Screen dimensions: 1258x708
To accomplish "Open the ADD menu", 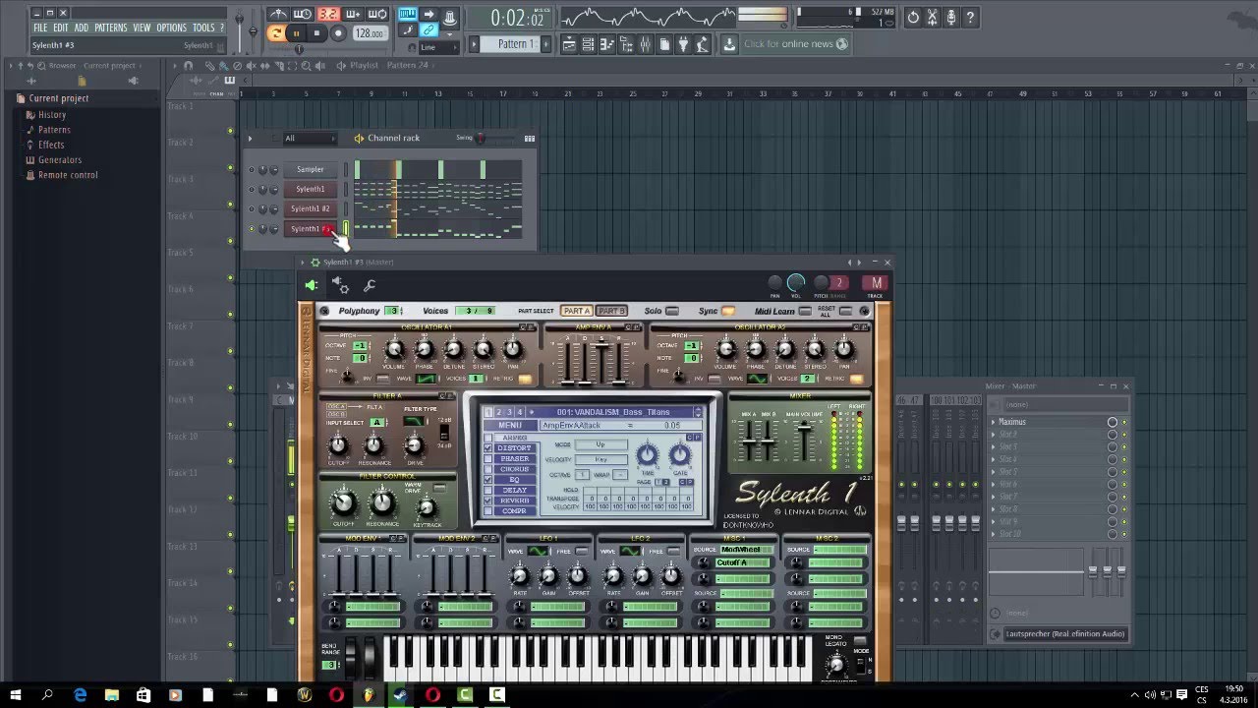I will tap(82, 29).
